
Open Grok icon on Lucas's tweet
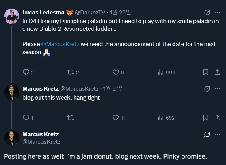coord(207,13)
